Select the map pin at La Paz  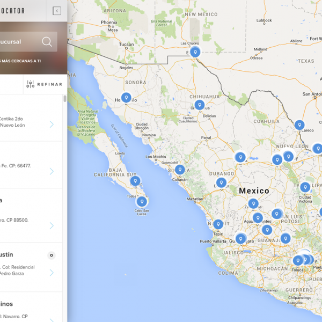135,181
